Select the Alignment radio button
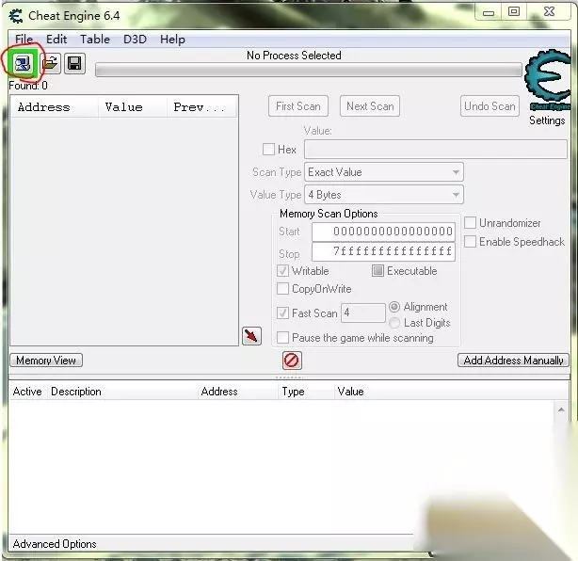This screenshot has height=561, width=578. pos(394,307)
